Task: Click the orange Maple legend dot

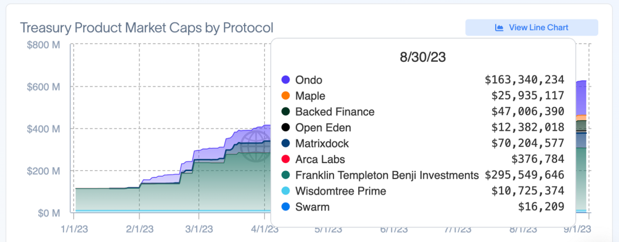Action: pyautogui.click(x=285, y=96)
